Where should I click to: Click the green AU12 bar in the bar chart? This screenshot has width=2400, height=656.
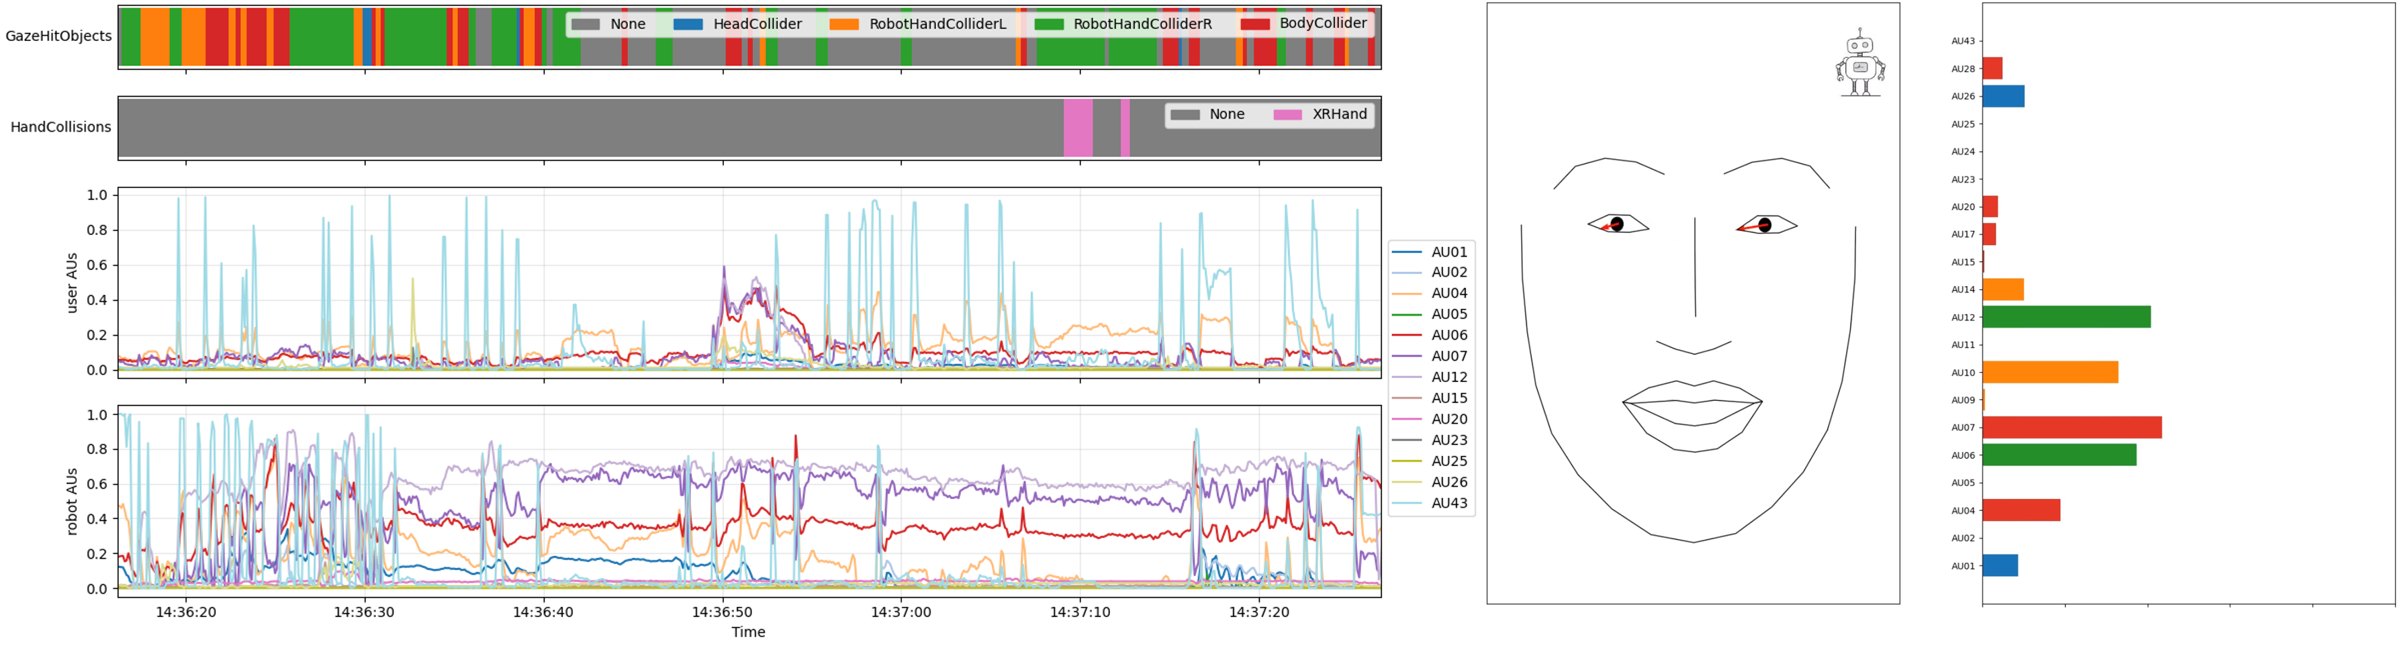click(x=2066, y=317)
